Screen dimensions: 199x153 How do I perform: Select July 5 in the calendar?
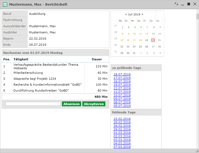147,27
